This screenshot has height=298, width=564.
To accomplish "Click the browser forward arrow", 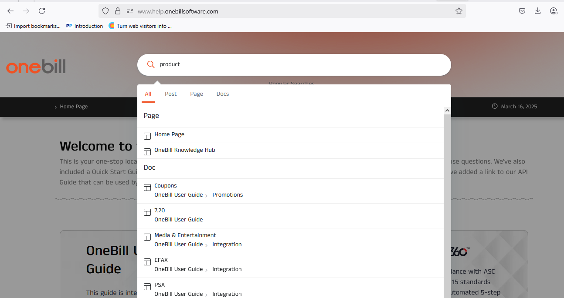I will tap(26, 11).
